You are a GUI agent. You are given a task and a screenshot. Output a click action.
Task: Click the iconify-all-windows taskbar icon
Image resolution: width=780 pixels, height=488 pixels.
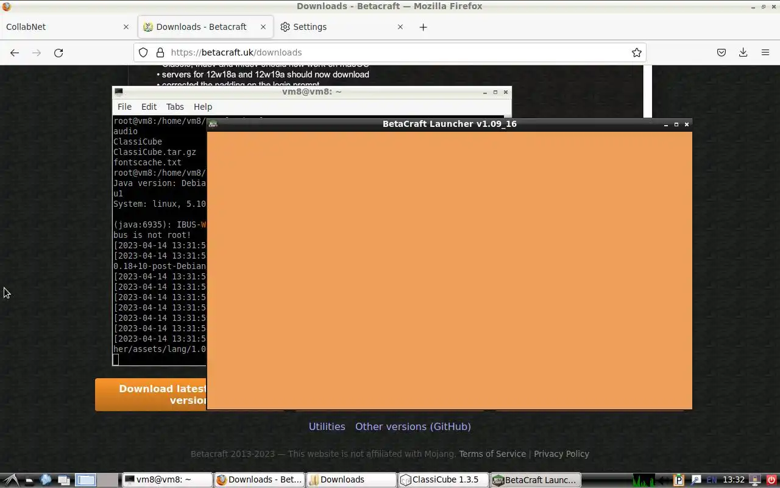[63, 480]
